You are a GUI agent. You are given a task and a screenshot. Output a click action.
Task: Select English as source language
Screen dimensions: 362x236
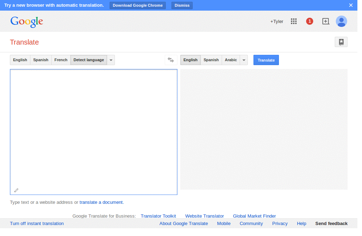click(x=20, y=60)
